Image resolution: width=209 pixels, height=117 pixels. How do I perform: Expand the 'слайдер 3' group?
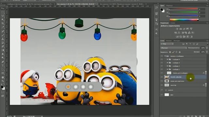click(x=168, y=63)
